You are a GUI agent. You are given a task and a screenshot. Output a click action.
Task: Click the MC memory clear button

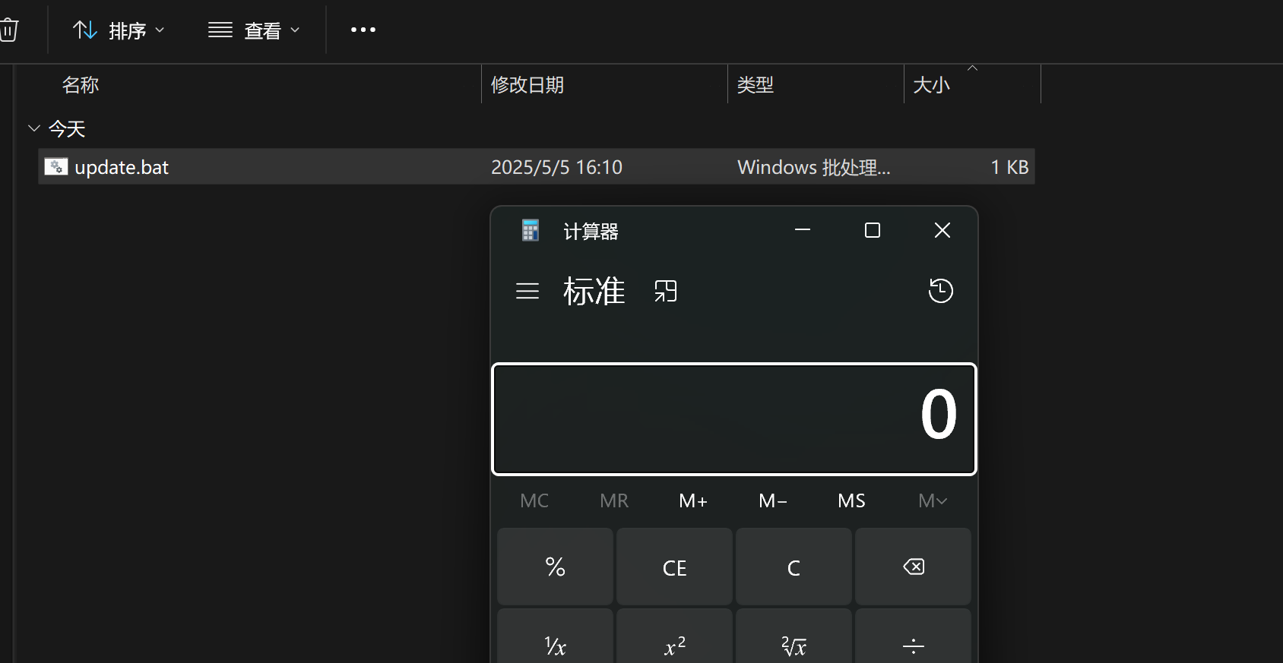[534, 500]
